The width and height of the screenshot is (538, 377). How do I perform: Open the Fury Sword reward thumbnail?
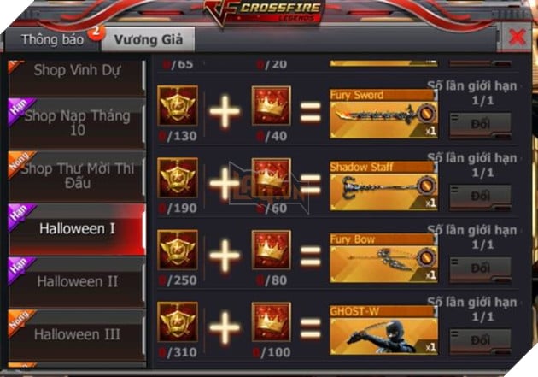[x=383, y=115]
